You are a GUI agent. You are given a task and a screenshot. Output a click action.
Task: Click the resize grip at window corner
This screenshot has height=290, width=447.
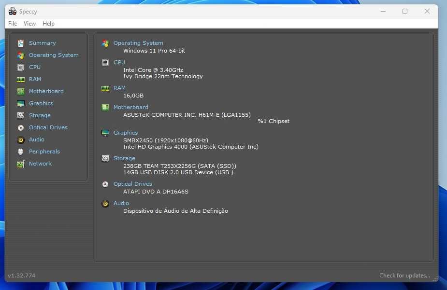click(x=435, y=279)
